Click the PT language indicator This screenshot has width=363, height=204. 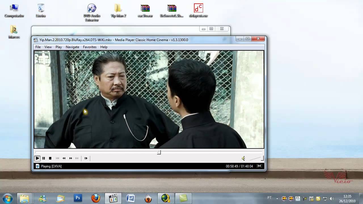[x=269, y=198]
